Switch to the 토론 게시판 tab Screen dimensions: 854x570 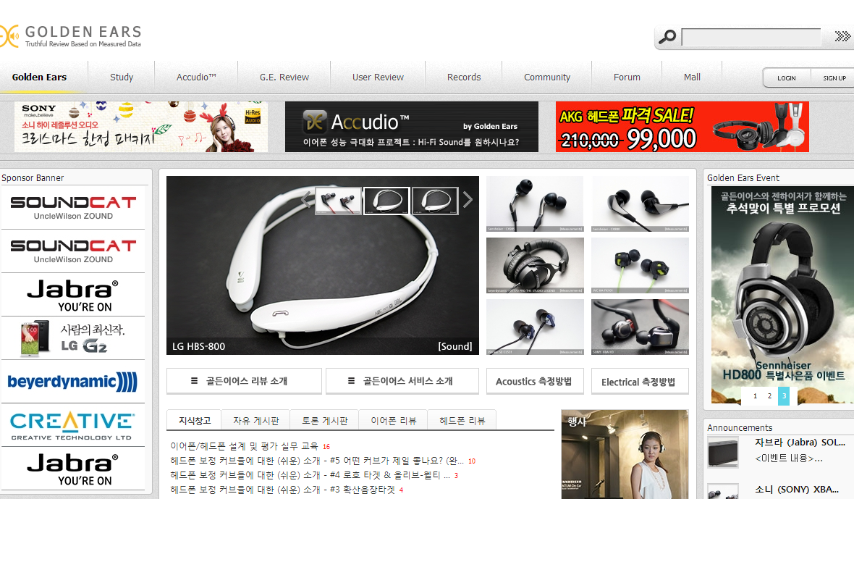325,421
